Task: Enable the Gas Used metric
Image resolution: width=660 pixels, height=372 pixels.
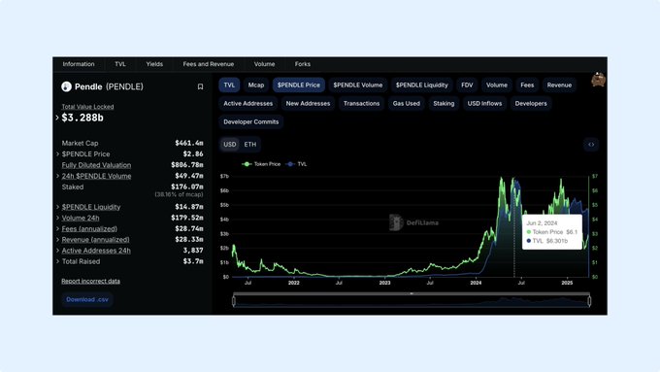Action: tap(406, 104)
